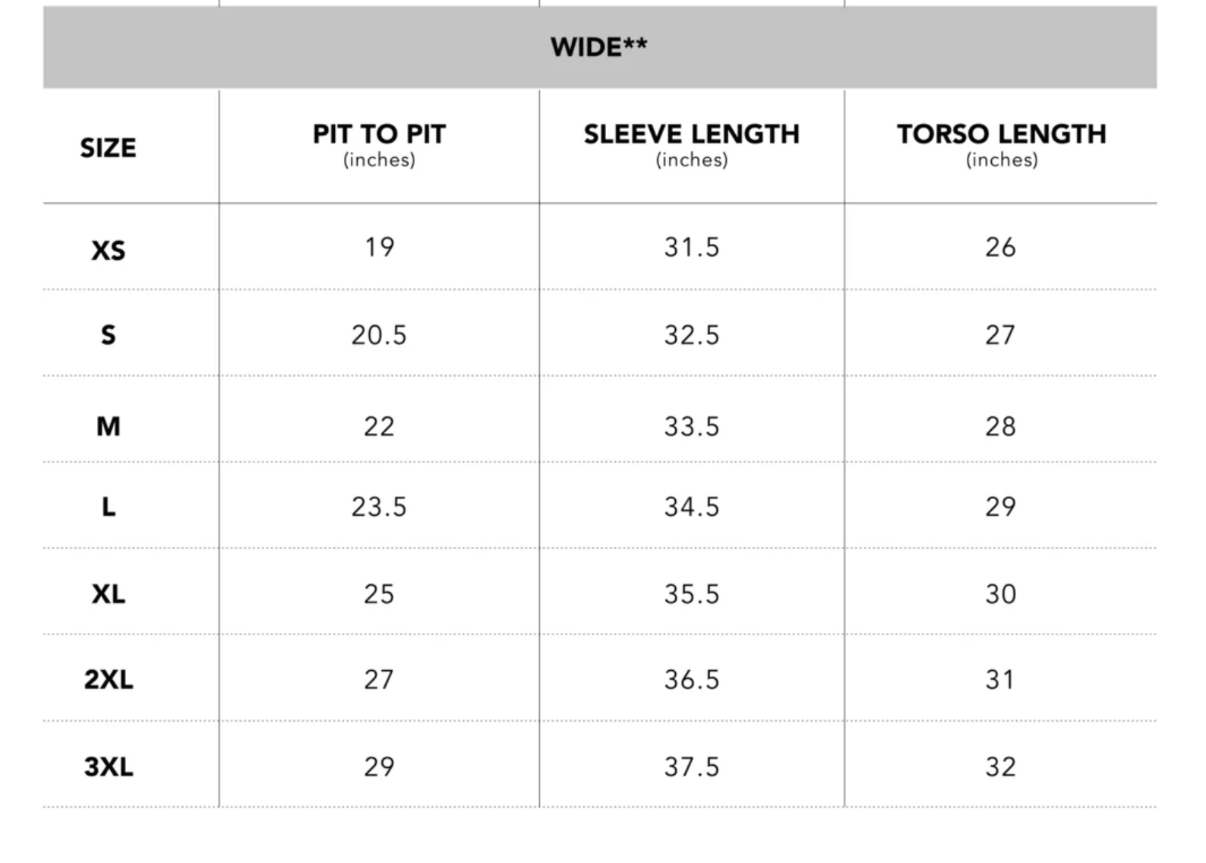The width and height of the screenshot is (1206, 863).
Task: Select the M size row label
Action: coord(109,426)
